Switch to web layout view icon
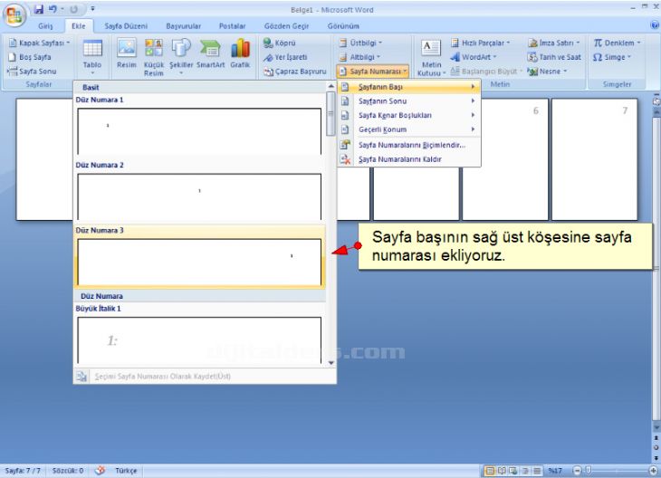 (x=513, y=471)
